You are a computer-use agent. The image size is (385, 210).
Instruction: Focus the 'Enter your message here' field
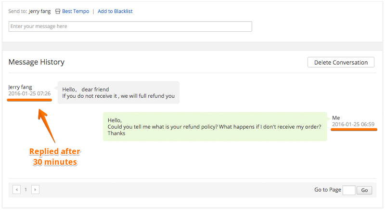click(130, 26)
